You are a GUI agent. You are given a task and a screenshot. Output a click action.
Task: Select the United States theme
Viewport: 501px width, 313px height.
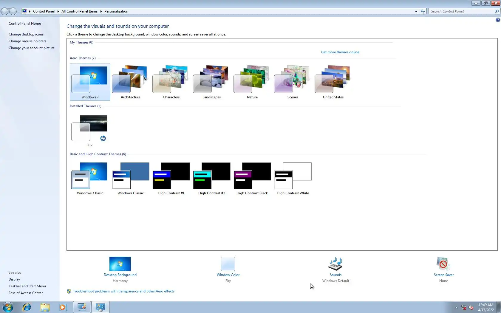click(x=333, y=82)
